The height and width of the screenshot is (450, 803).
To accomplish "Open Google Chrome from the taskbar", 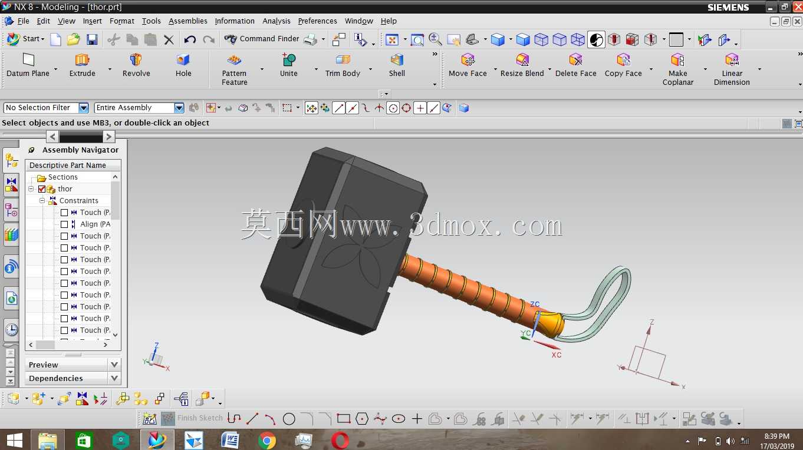I will point(266,440).
